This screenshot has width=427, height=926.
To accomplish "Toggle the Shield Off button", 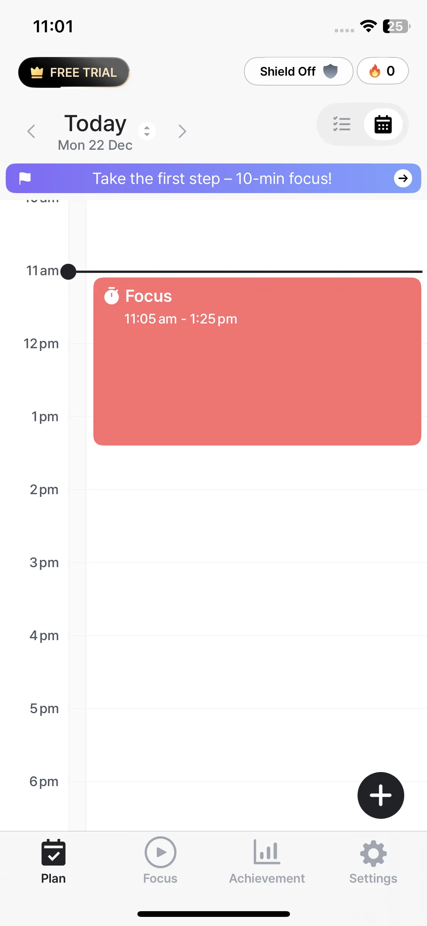I will 298,71.
